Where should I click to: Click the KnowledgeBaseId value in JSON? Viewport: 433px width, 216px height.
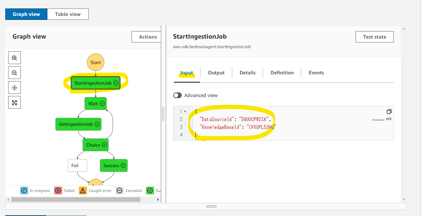click(261, 127)
